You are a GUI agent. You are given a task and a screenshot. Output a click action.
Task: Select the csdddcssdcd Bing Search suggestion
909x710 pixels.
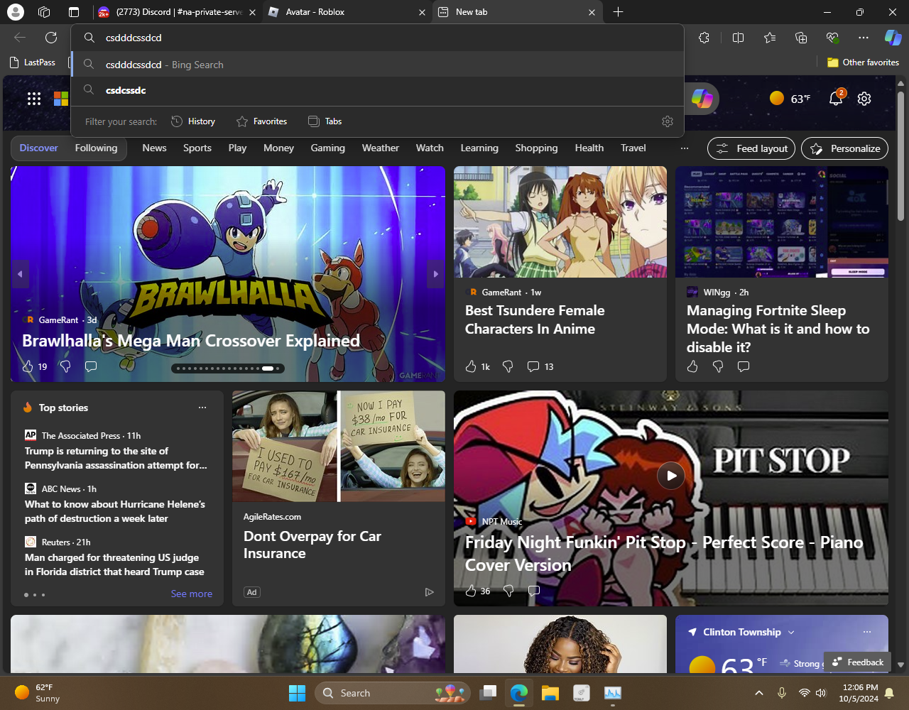tap(377, 65)
